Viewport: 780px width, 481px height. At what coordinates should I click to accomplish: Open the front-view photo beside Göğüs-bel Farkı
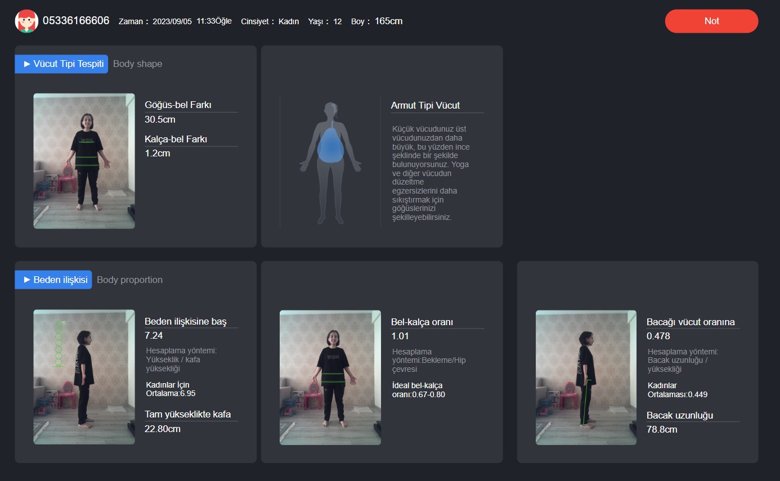pos(84,161)
